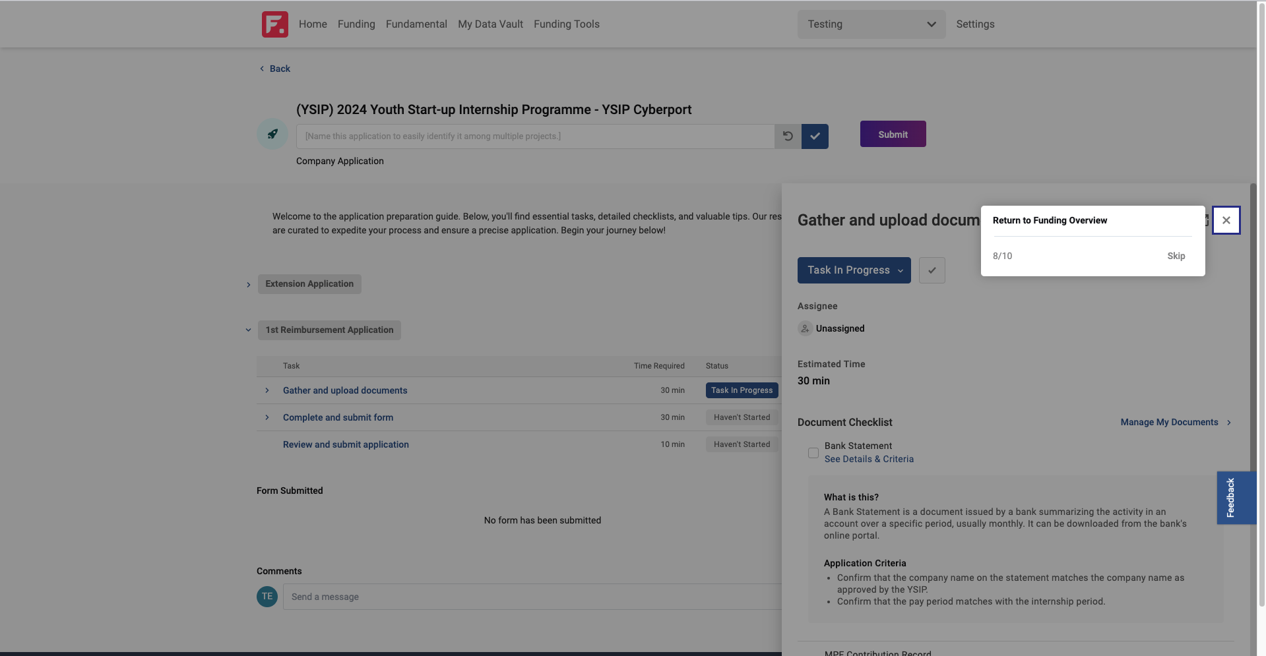Expand the Complete and submit form row
The height and width of the screenshot is (656, 1266).
tap(267, 417)
